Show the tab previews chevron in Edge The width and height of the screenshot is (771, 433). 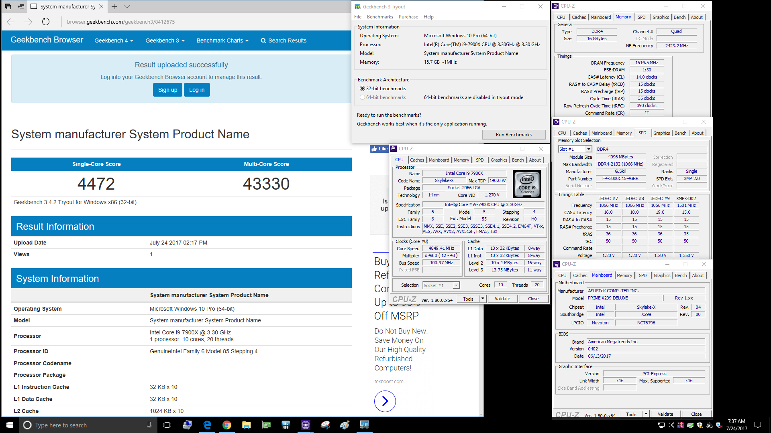click(x=127, y=6)
